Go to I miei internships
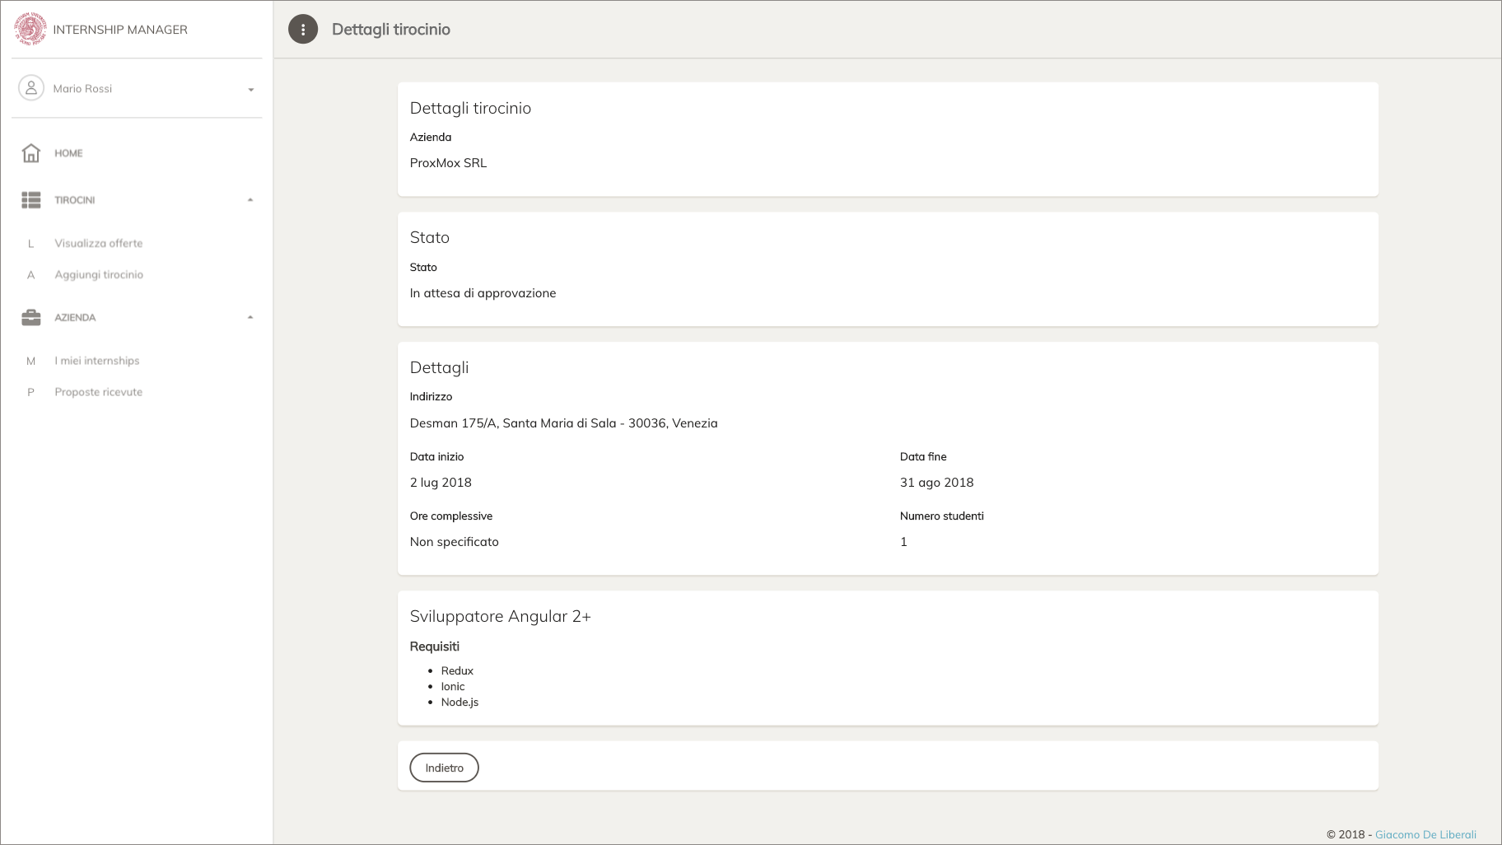Viewport: 1502px width, 845px height. click(x=97, y=362)
